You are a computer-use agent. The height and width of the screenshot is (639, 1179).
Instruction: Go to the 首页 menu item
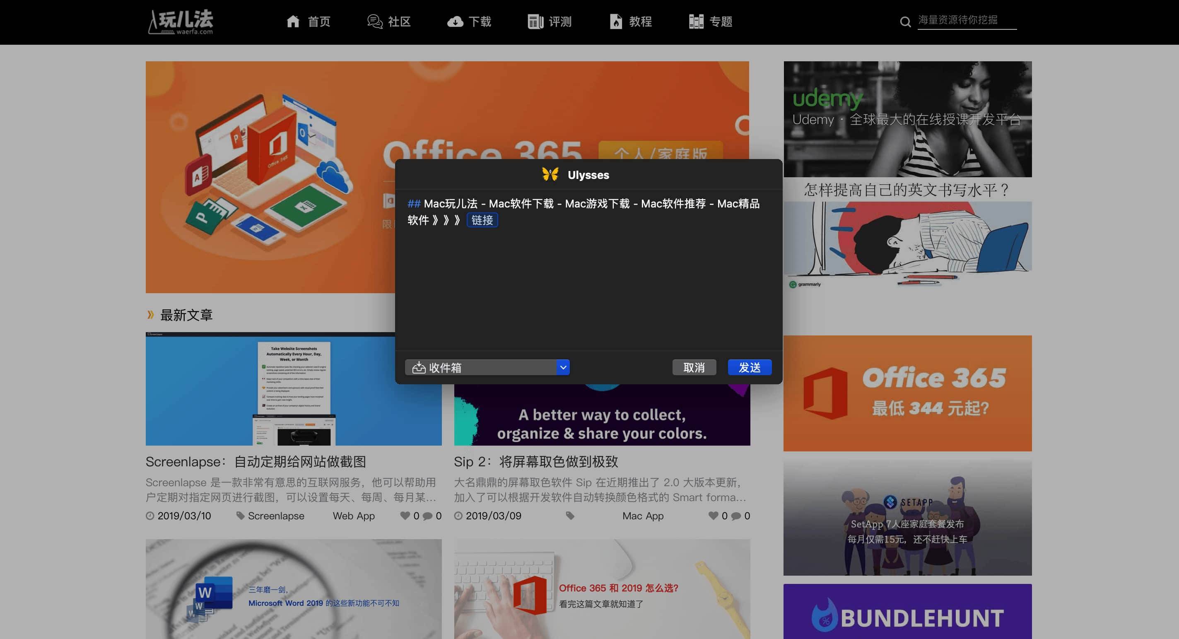pyautogui.click(x=319, y=22)
